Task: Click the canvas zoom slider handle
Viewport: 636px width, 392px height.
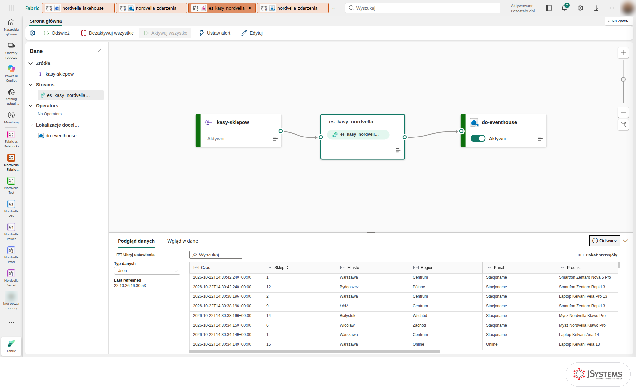Action: tap(623, 79)
